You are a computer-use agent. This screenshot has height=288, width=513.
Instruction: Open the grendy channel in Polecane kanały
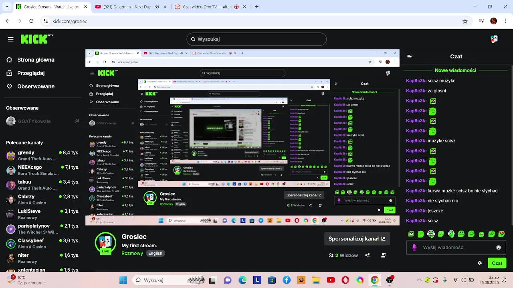[x=42, y=156]
